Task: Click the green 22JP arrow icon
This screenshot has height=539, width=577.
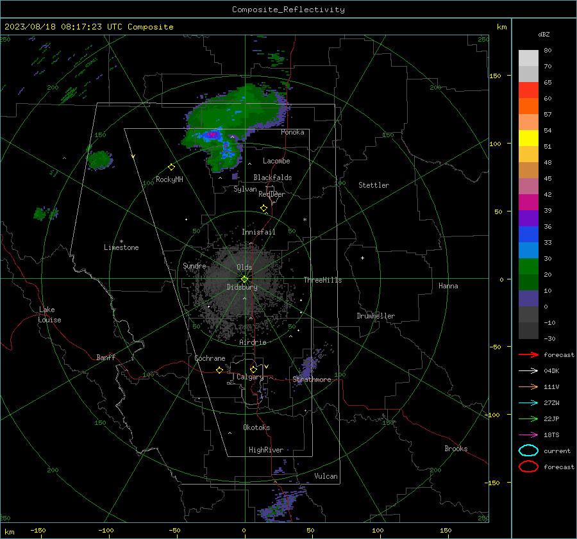Action: (528, 419)
